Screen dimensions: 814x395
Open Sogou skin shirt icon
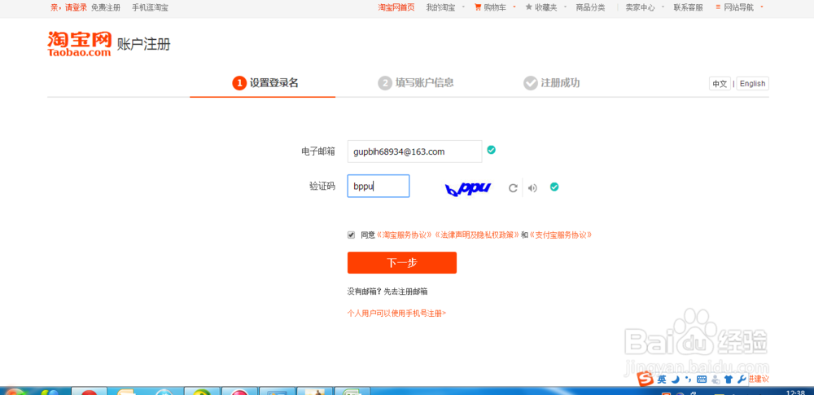(x=729, y=380)
